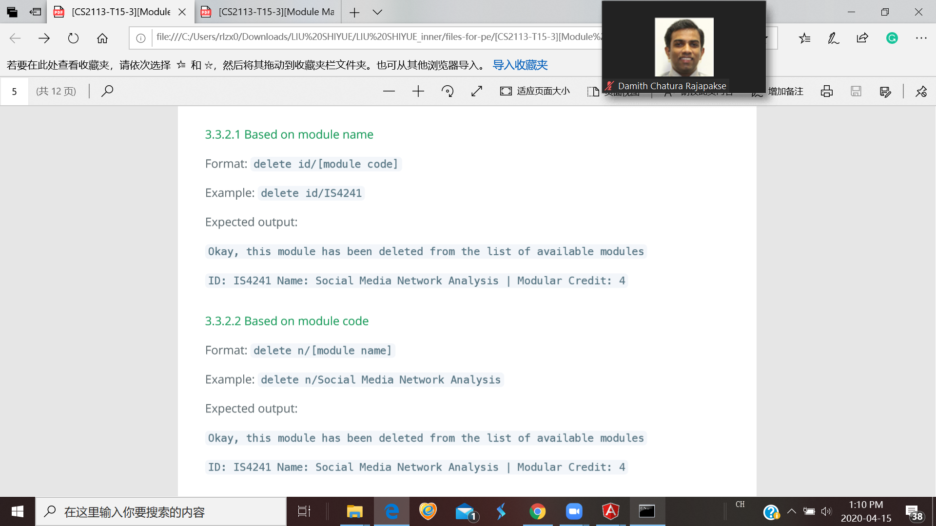Open Edge settings and more menu
The width and height of the screenshot is (936, 526).
[x=921, y=38]
